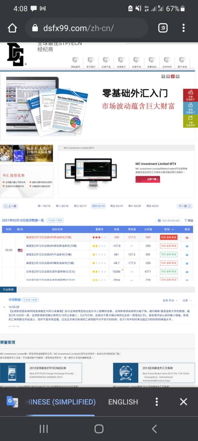
Task: Open the gold and phone promo thumbnail
Action: [26, 153]
